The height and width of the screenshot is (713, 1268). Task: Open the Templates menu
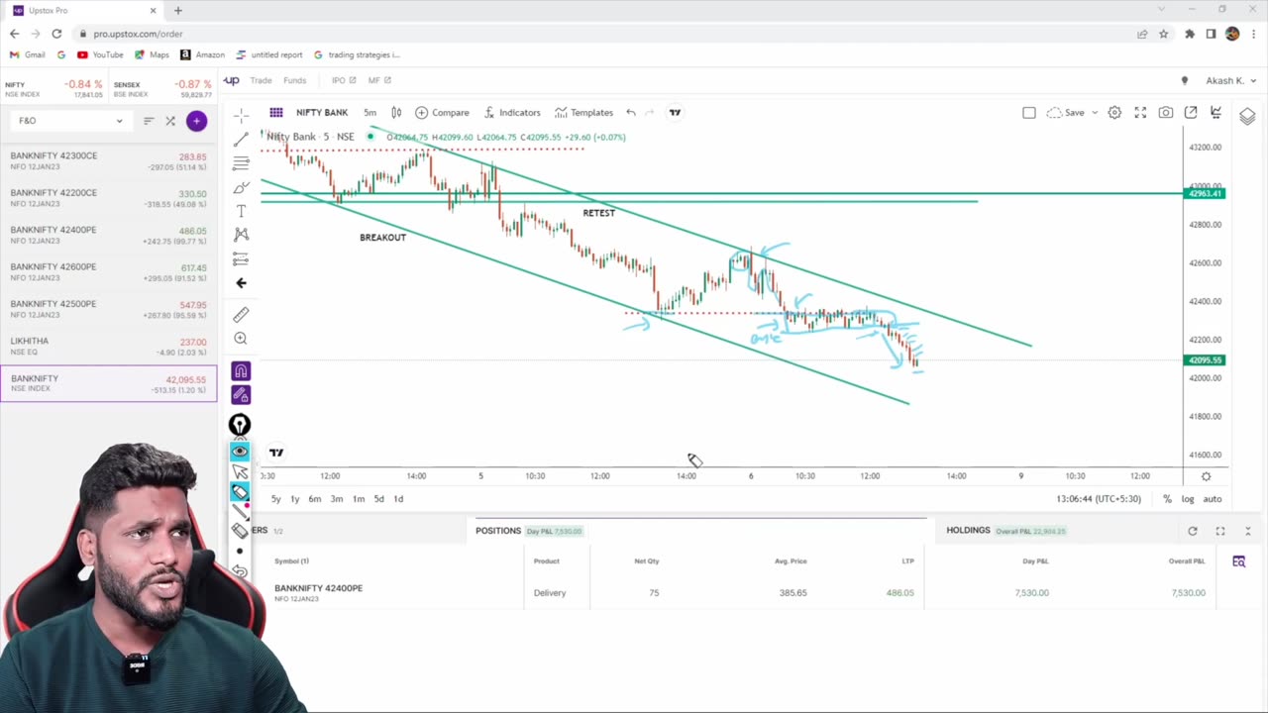click(x=583, y=113)
